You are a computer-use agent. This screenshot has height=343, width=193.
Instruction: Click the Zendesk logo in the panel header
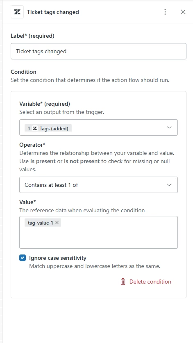click(17, 12)
